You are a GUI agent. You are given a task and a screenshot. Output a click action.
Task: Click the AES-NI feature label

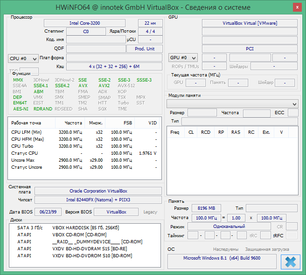(21, 109)
